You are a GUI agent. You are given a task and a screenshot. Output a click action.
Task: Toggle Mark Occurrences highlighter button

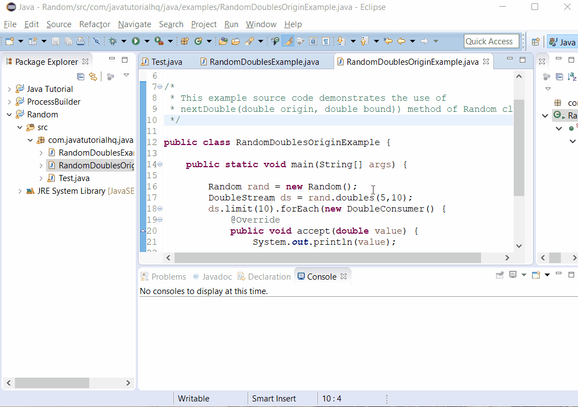pyautogui.click(x=288, y=41)
